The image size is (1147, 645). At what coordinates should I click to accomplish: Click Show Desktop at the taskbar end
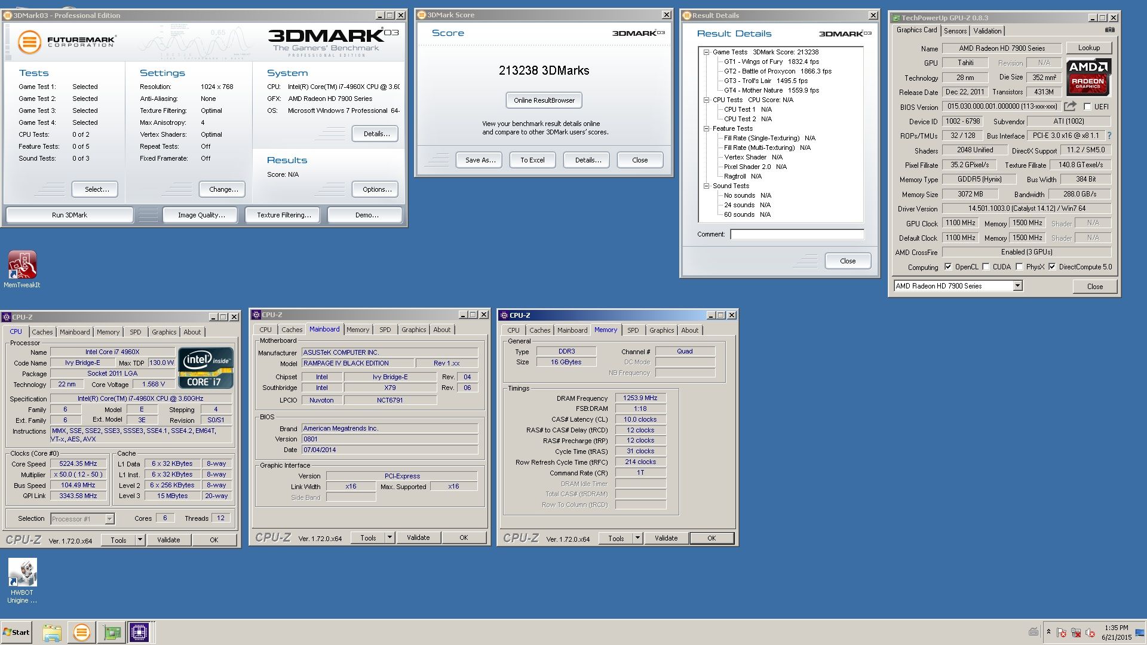[1141, 632]
